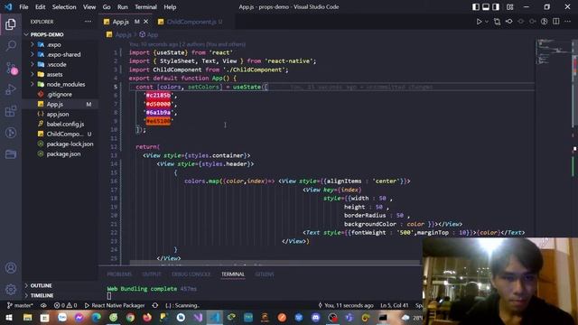The image size is (578, 325).
Task: Open the Search view in activity bar
Action: pyautogui.click(x=11, y=46)
